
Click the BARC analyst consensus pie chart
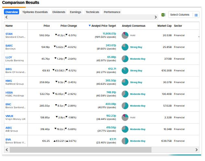tap(125, 47)
